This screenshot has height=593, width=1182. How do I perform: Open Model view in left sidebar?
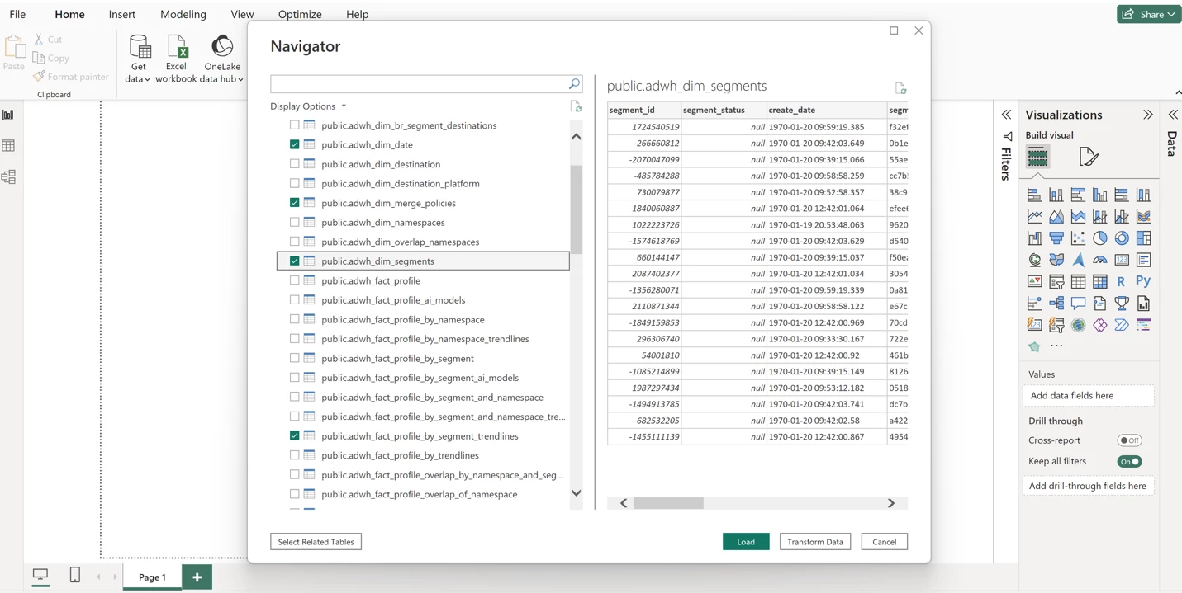tap(8, 176)
